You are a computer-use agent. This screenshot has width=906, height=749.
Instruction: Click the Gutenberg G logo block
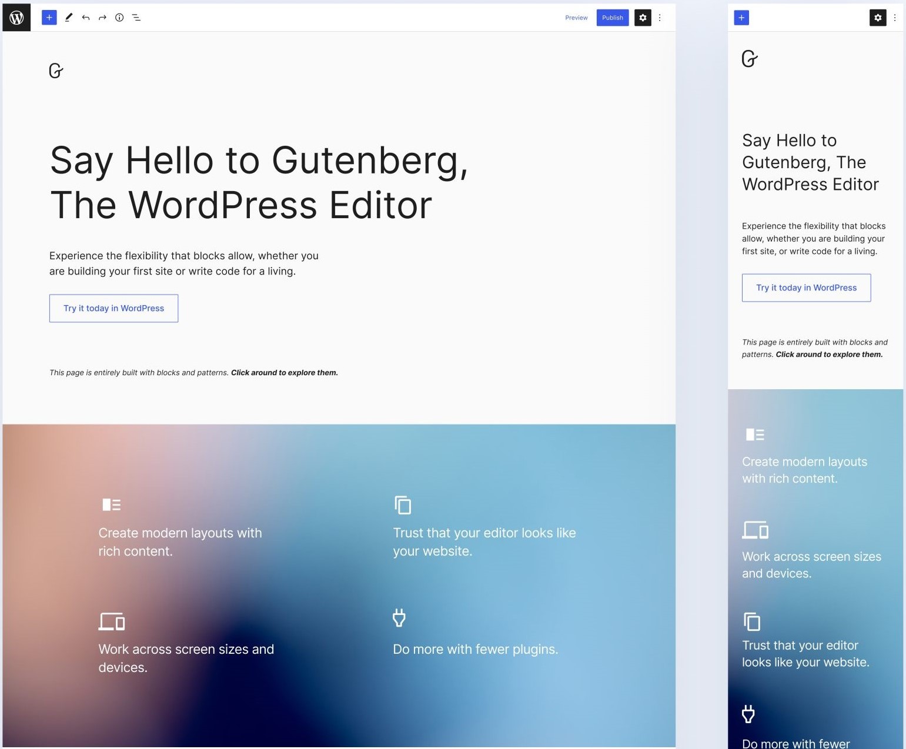pos(56,71)
